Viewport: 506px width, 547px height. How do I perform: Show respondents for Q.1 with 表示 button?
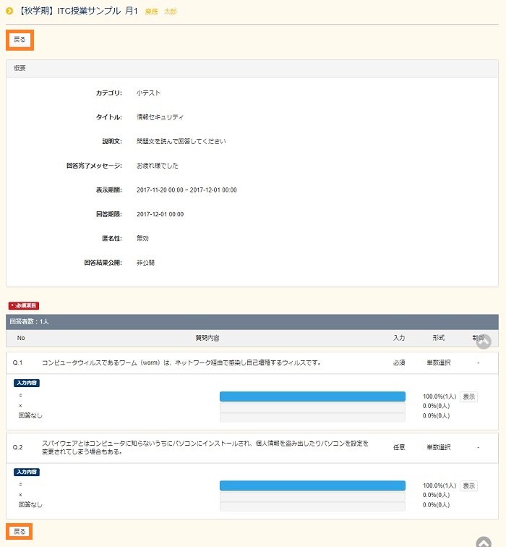tap(468, 397)
